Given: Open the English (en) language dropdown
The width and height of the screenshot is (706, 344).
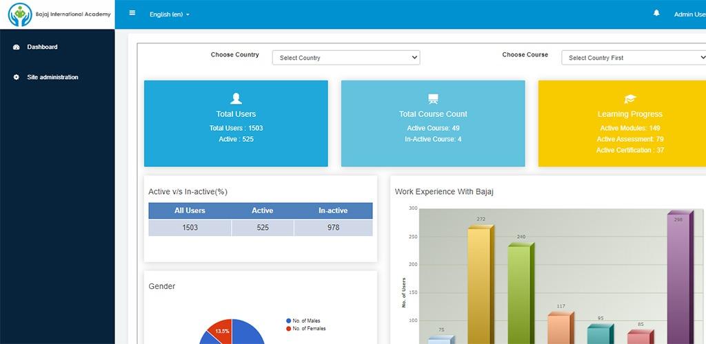Looking at the screenshot, I should (170, 14).
